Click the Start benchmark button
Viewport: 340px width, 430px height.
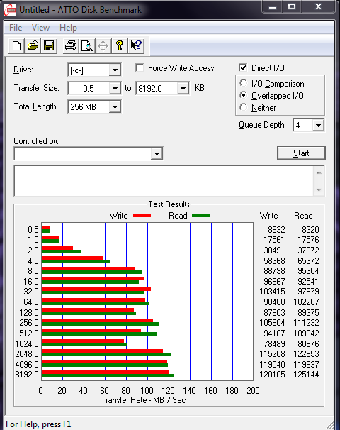tap(301, 153)
